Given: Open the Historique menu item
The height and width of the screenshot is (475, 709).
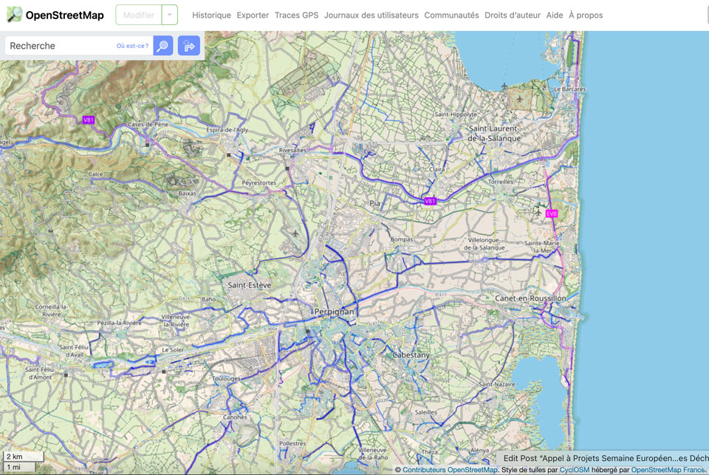Looking at the screenshot, I should click(211, 14).
